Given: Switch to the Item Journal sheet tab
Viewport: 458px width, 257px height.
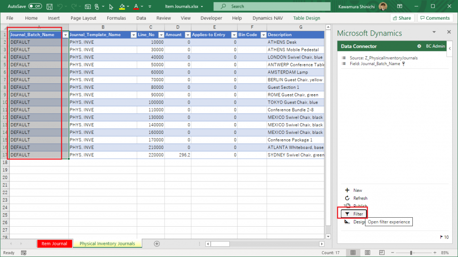Looking at the screenshot, I should [54, 244].
